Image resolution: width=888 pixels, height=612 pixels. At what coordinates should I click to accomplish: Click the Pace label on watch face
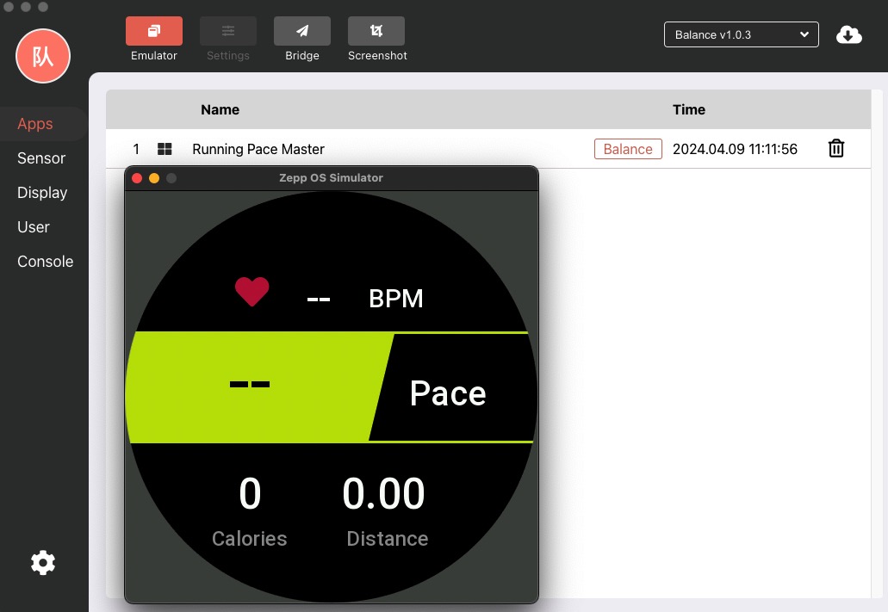(448, 393)
